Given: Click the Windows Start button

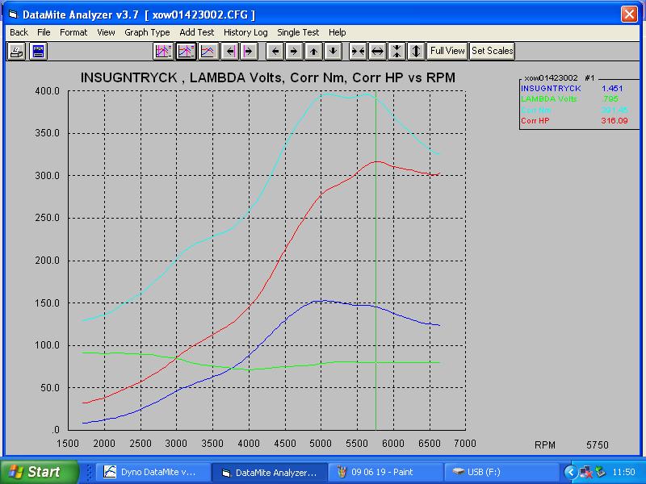Looking at the screenshot, I should (x=39, y=471).
